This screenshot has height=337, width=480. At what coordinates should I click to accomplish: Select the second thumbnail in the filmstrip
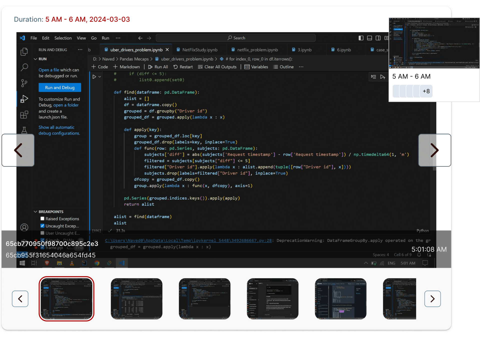(x=136, y=299)
